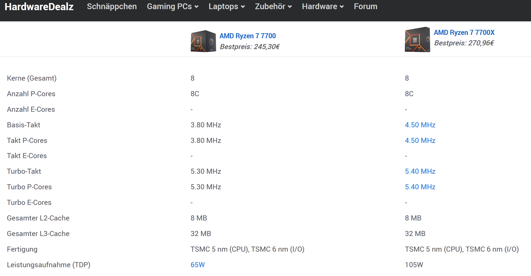The image size is (531, 276).
Task: Click the 105W TDP value
Action: (414, 265)
